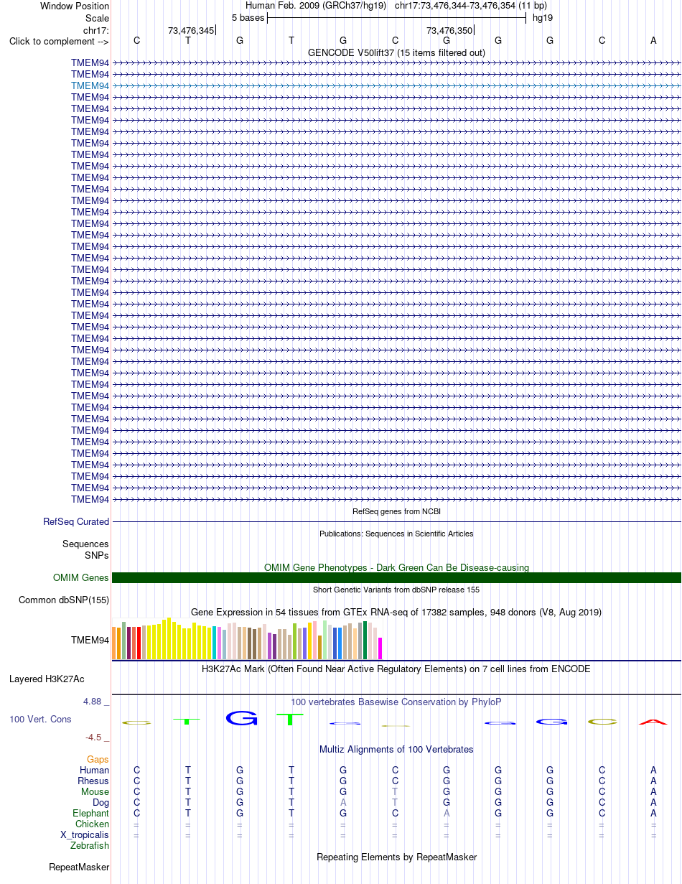
Task: Click the dark green OMIM gene bar
Action: (396, 577)
